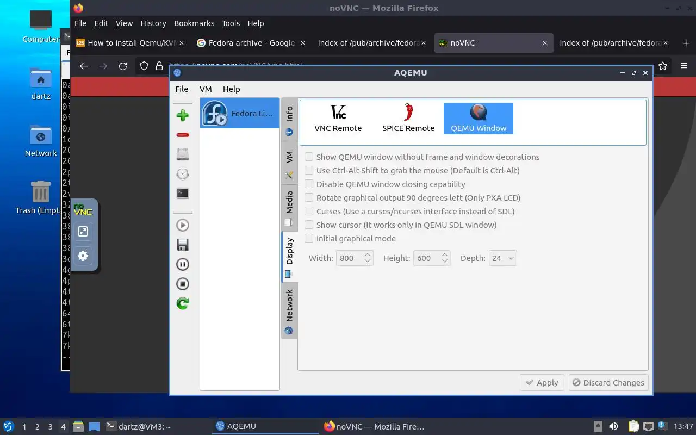
Task: Pause the VM with the pause icon
Action: click(x=183, y=264)
